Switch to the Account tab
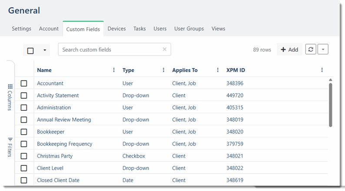This screenshot has height=191, width=345. 49,29
